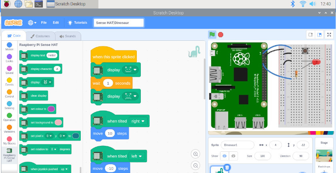
Task: Open the set rotation degrees dropdown
Action: coord(54,149)
